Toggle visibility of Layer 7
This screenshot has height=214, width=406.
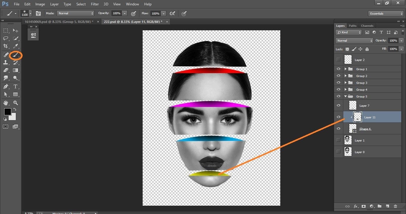339,105
